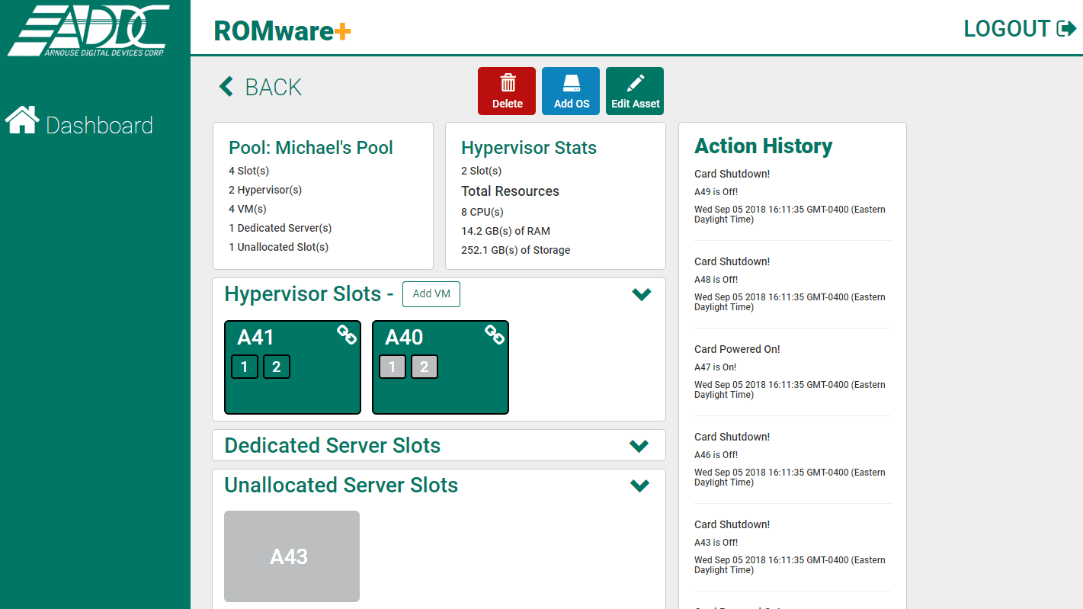Viewport: 1083px width, 609px height.
Task: Click '1 Dedicated Server(s)' pool stat
Action: (280, 228)
